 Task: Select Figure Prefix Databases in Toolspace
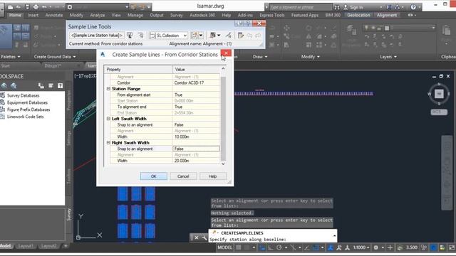tap(28, 110)
